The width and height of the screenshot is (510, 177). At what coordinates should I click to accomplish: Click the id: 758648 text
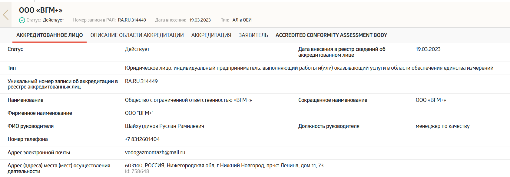coord(137,172)
